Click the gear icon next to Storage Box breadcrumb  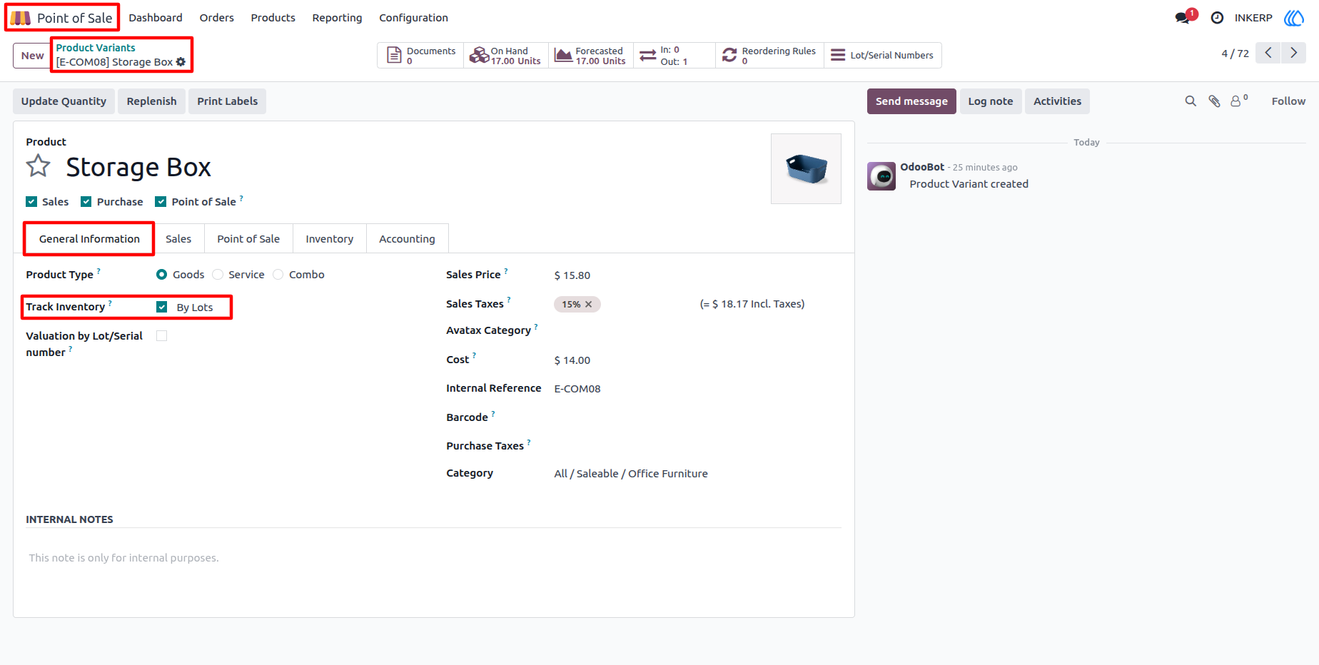pyautogui.click(x=181, y=62)
